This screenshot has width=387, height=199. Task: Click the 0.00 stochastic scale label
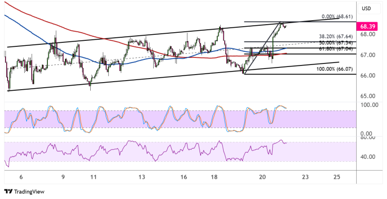(366, 134)
